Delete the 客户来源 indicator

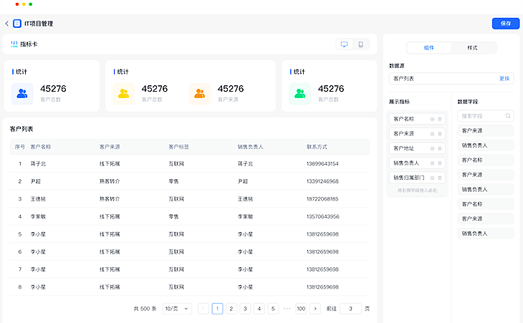click(x=440, y=134)
